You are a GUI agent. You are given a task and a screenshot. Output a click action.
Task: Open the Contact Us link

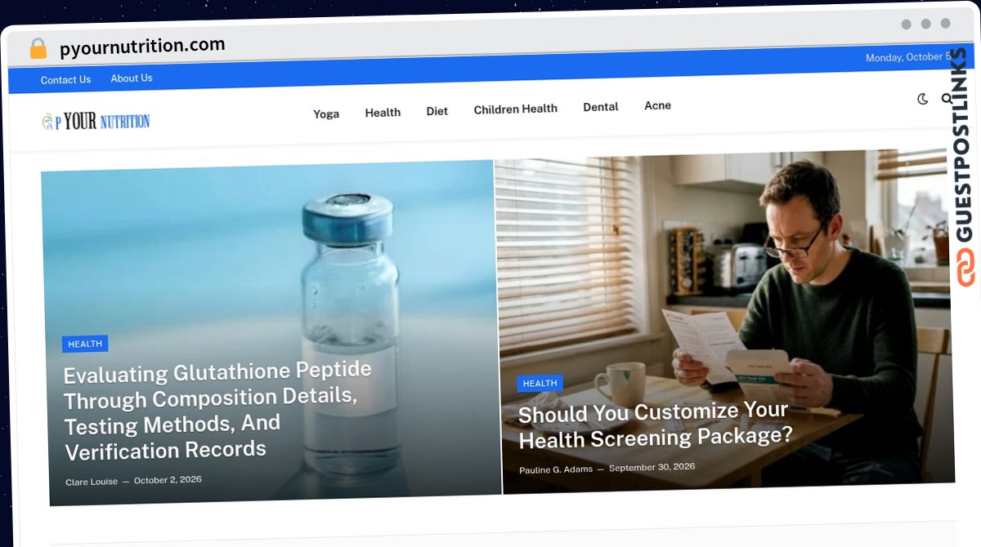(x=65, y=80)
